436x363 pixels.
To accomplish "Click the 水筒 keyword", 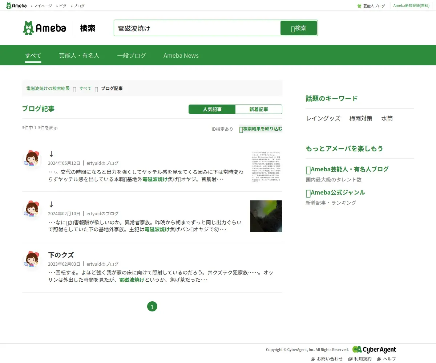I will coord(387,118).
